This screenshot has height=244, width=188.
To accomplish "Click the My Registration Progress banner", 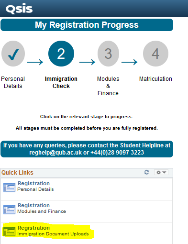I will [87, 25].
